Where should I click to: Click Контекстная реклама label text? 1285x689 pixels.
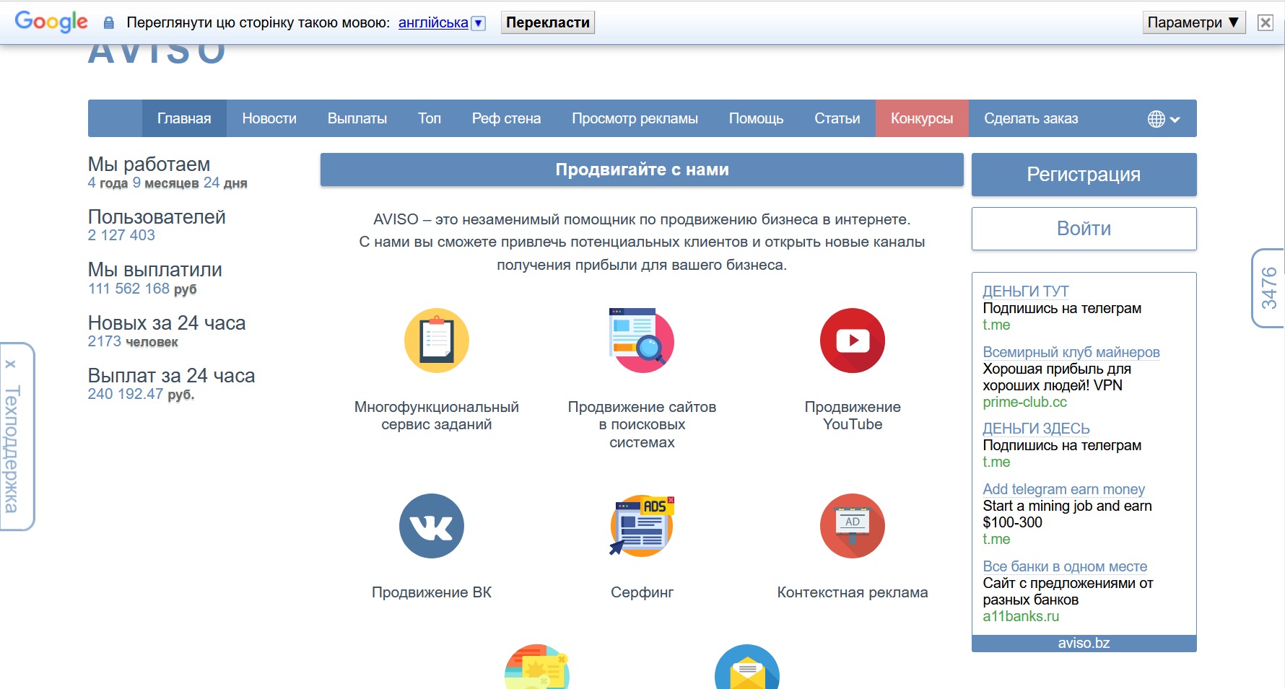[853, 592]
